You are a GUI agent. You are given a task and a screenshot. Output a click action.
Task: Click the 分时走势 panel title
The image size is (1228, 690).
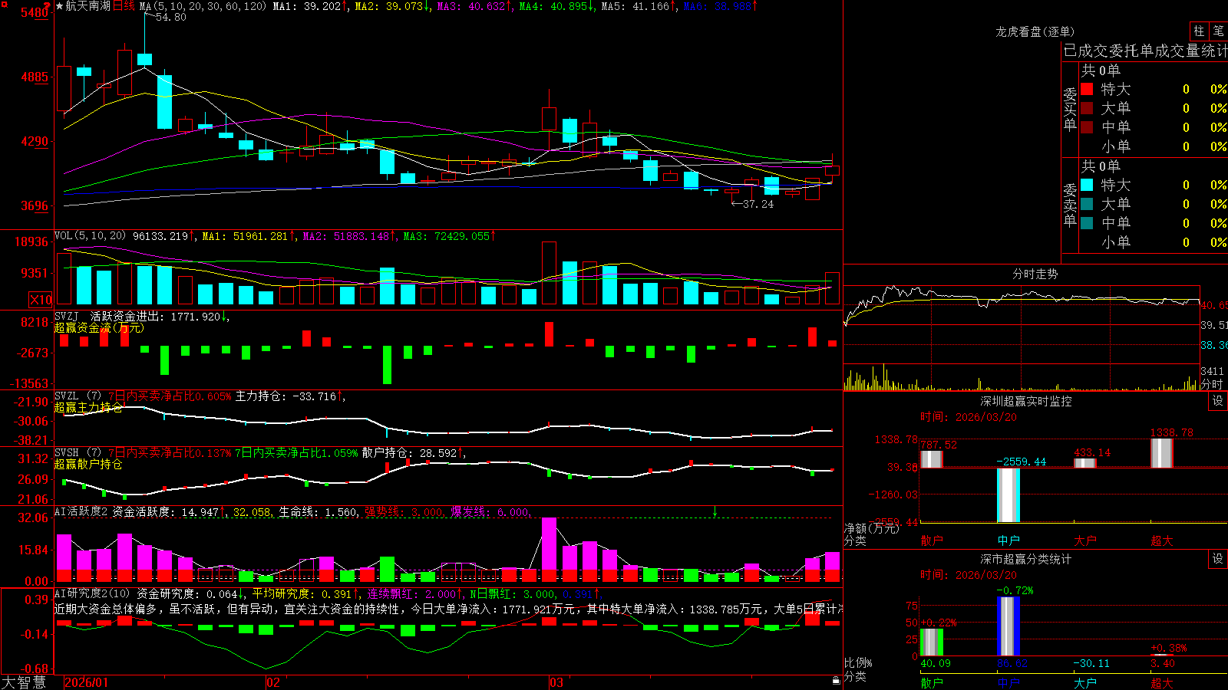(1035, 274)
